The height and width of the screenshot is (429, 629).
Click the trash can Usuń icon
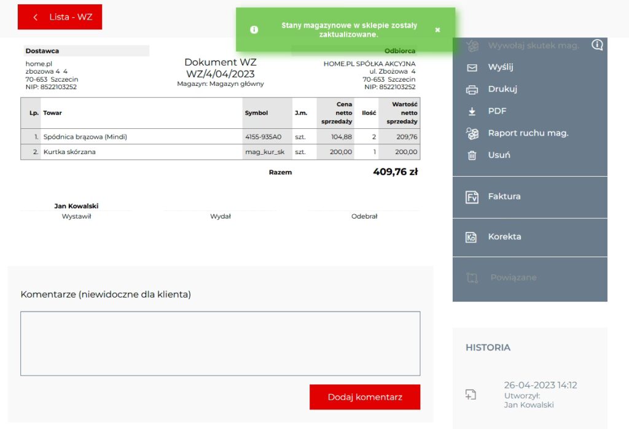point(472,155)
